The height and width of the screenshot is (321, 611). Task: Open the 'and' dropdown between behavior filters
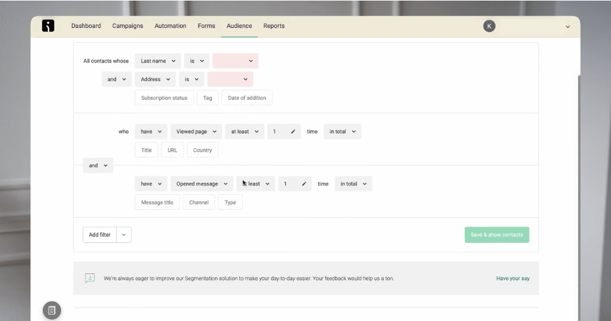click(98, 165)
